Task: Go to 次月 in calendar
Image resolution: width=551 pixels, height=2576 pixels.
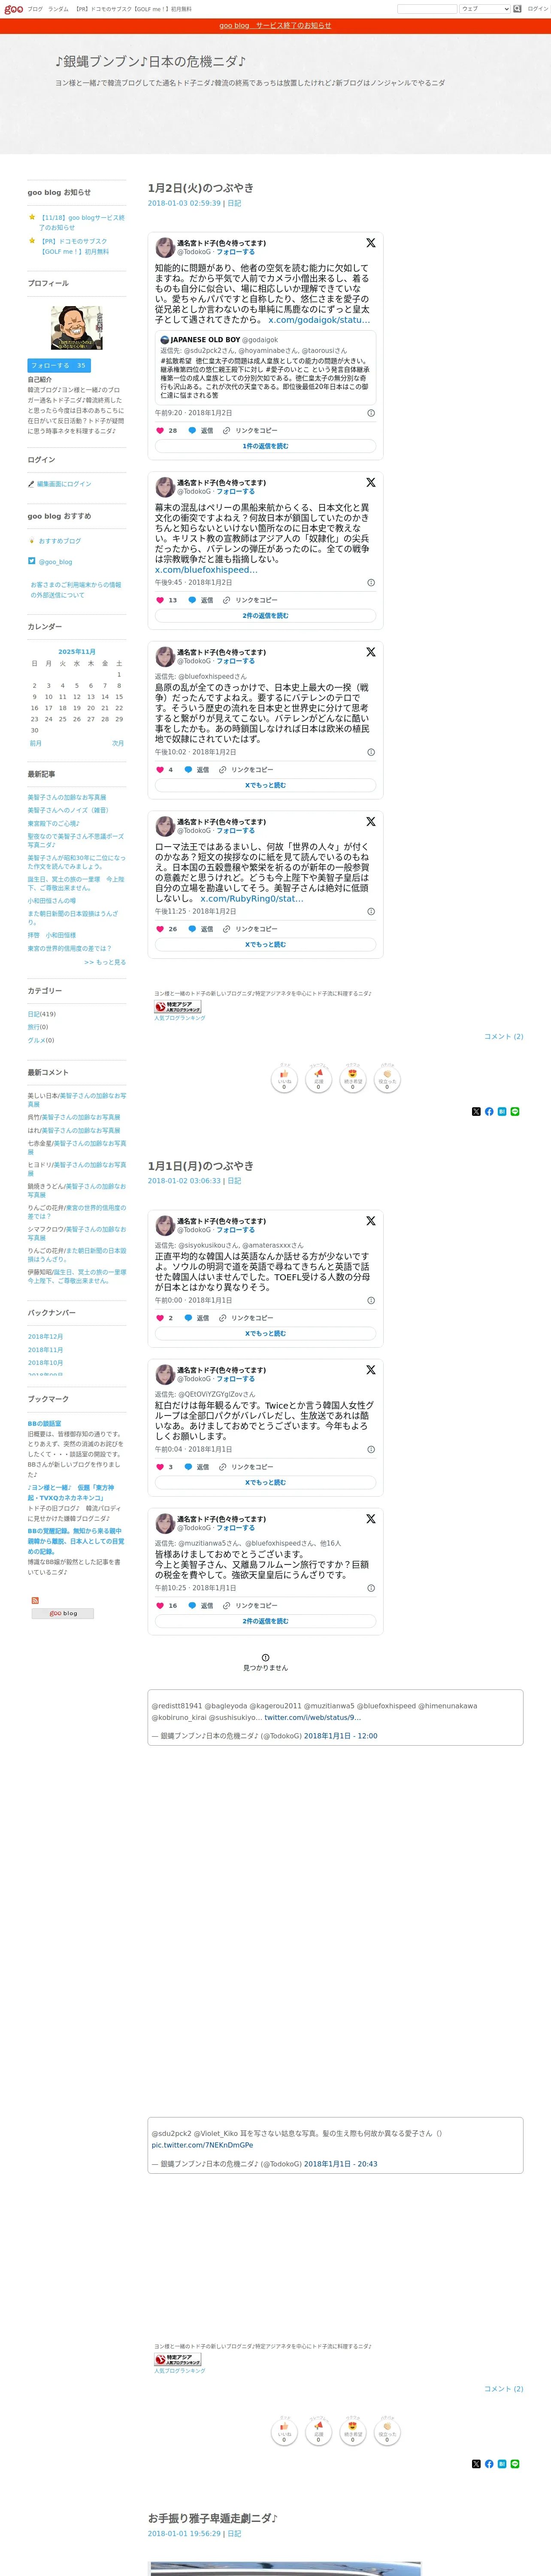Action: [x=118, y=744]
